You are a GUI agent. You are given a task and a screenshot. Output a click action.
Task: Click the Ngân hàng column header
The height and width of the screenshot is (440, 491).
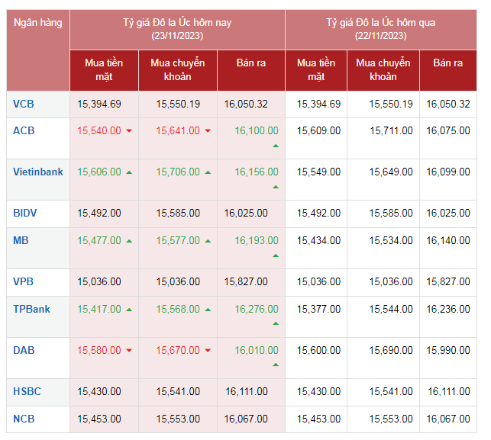[38, 23]
